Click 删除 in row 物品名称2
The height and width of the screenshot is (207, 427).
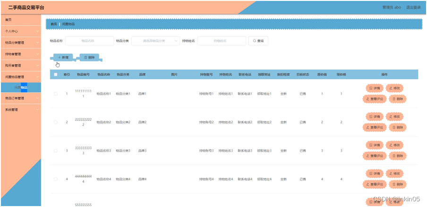pos(398,127)
